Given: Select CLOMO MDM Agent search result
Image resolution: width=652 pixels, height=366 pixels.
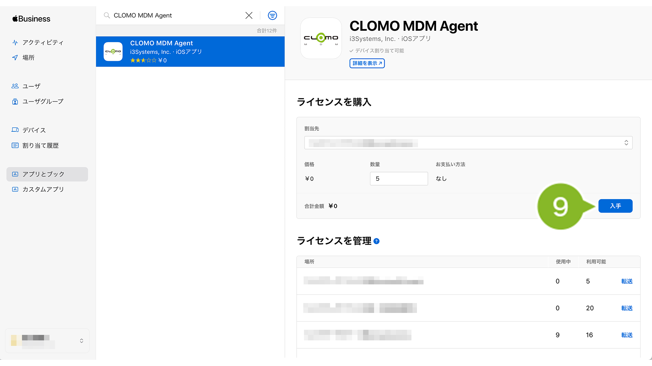Looking at the screenshot, I should 190,52.
